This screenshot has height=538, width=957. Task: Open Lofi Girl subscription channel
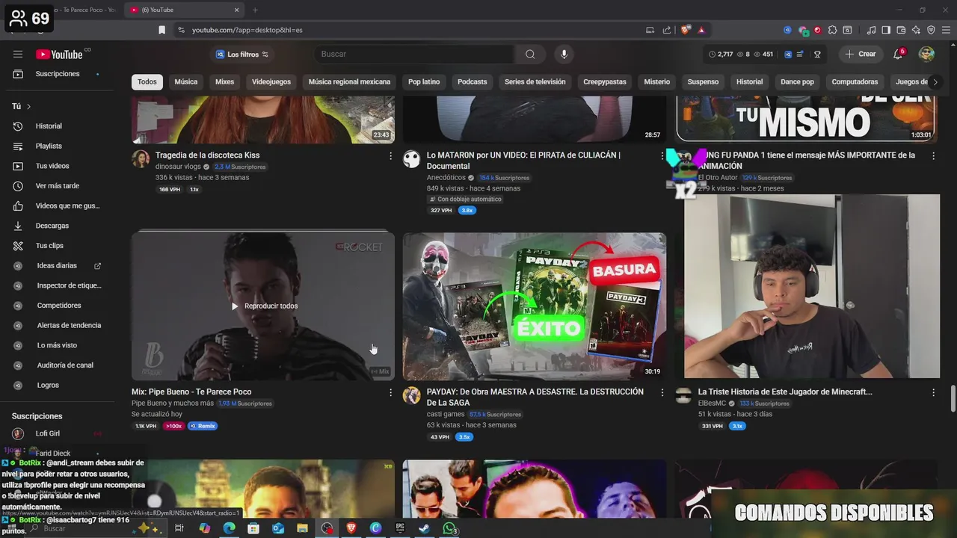coord(59,433)
